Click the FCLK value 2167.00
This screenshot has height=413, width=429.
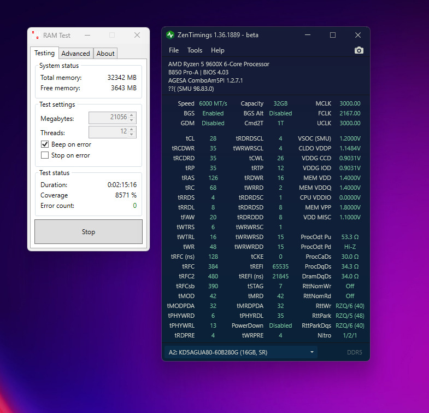pos(350,113)
